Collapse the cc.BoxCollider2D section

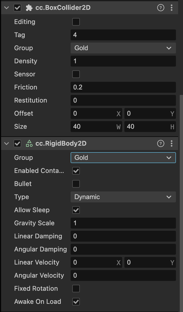click(7, 8)
